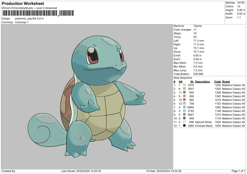Select the Color changes value 11
This screenshot has height=174, width=247.
click(195, 30)
